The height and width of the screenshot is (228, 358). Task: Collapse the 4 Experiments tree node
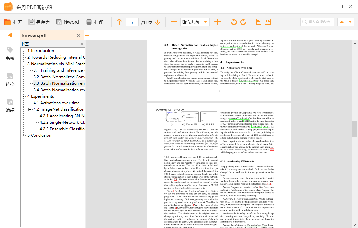24,96
